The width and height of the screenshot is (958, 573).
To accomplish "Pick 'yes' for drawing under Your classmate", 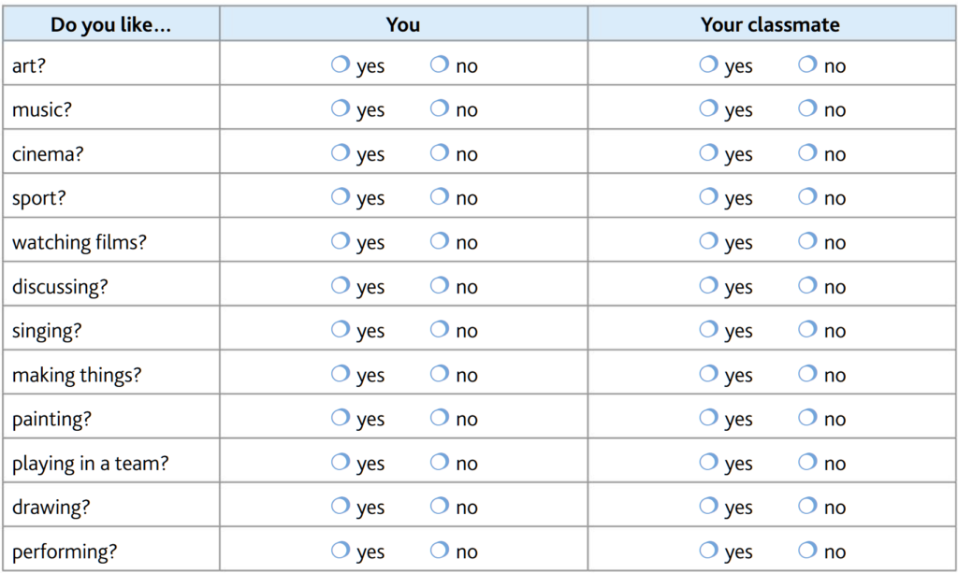I will (x=709, y=506).
